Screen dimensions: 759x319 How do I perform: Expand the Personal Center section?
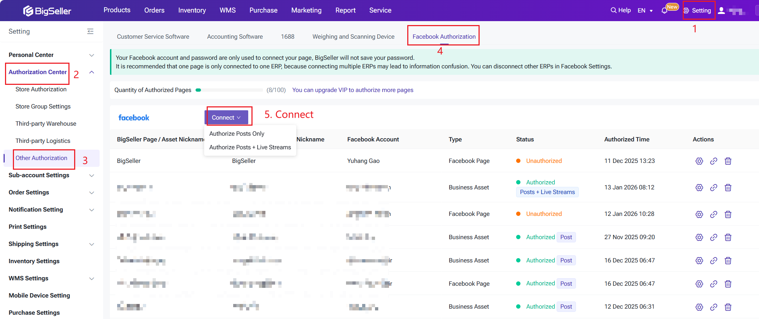tap(92, 55)
